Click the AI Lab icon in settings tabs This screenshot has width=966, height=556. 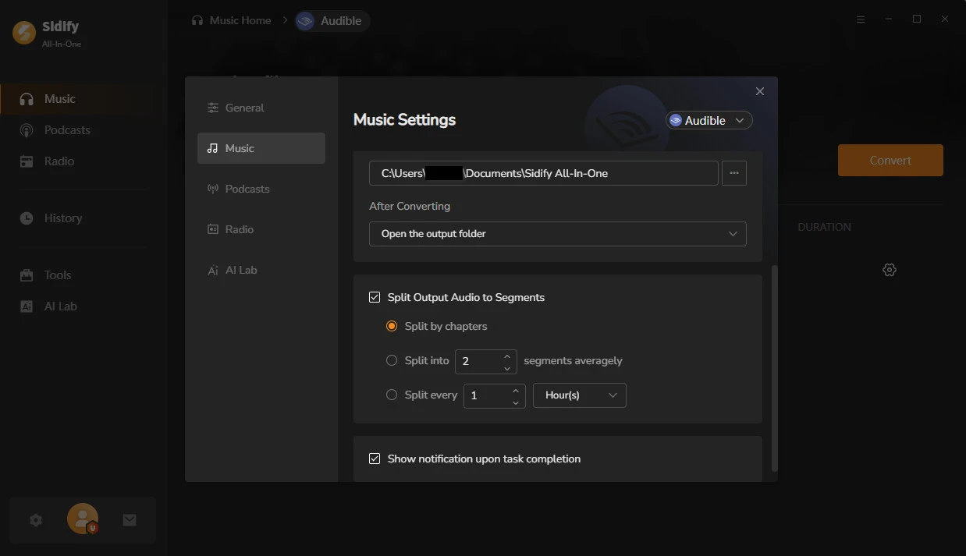click(212, 270)
